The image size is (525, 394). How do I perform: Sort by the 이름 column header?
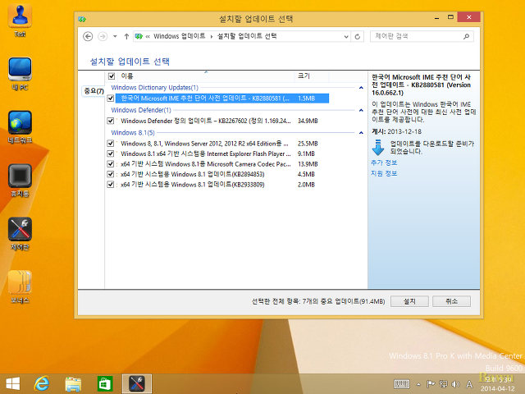coord(206,76)
